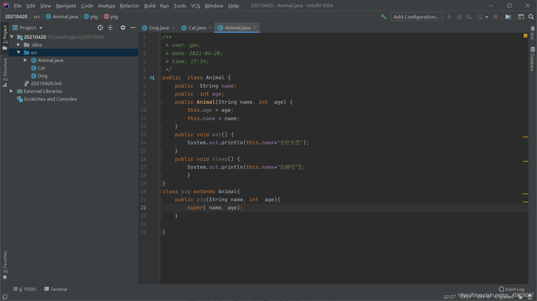Expand the .idea folder
The height and width of the screenshot is (301, 537).
[x=19, y=45]
